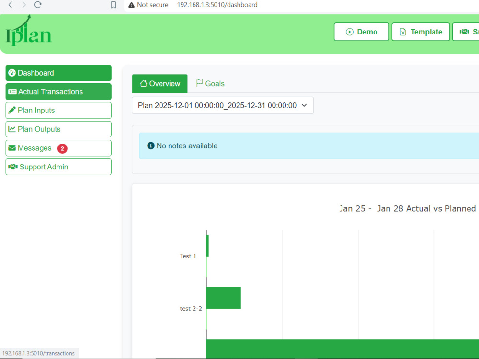Open the Plan 2025-12-01 selection dropdown

pyautogui.click(x=223, y=105)
